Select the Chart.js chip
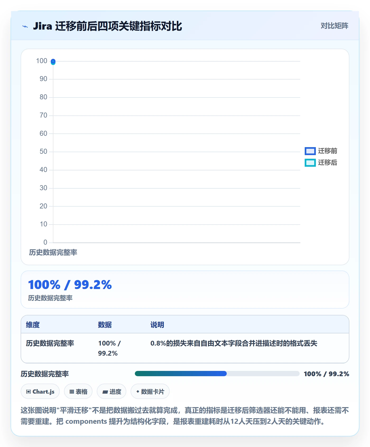The width and height of the screenshot is (370, 447). click(40, 391)
